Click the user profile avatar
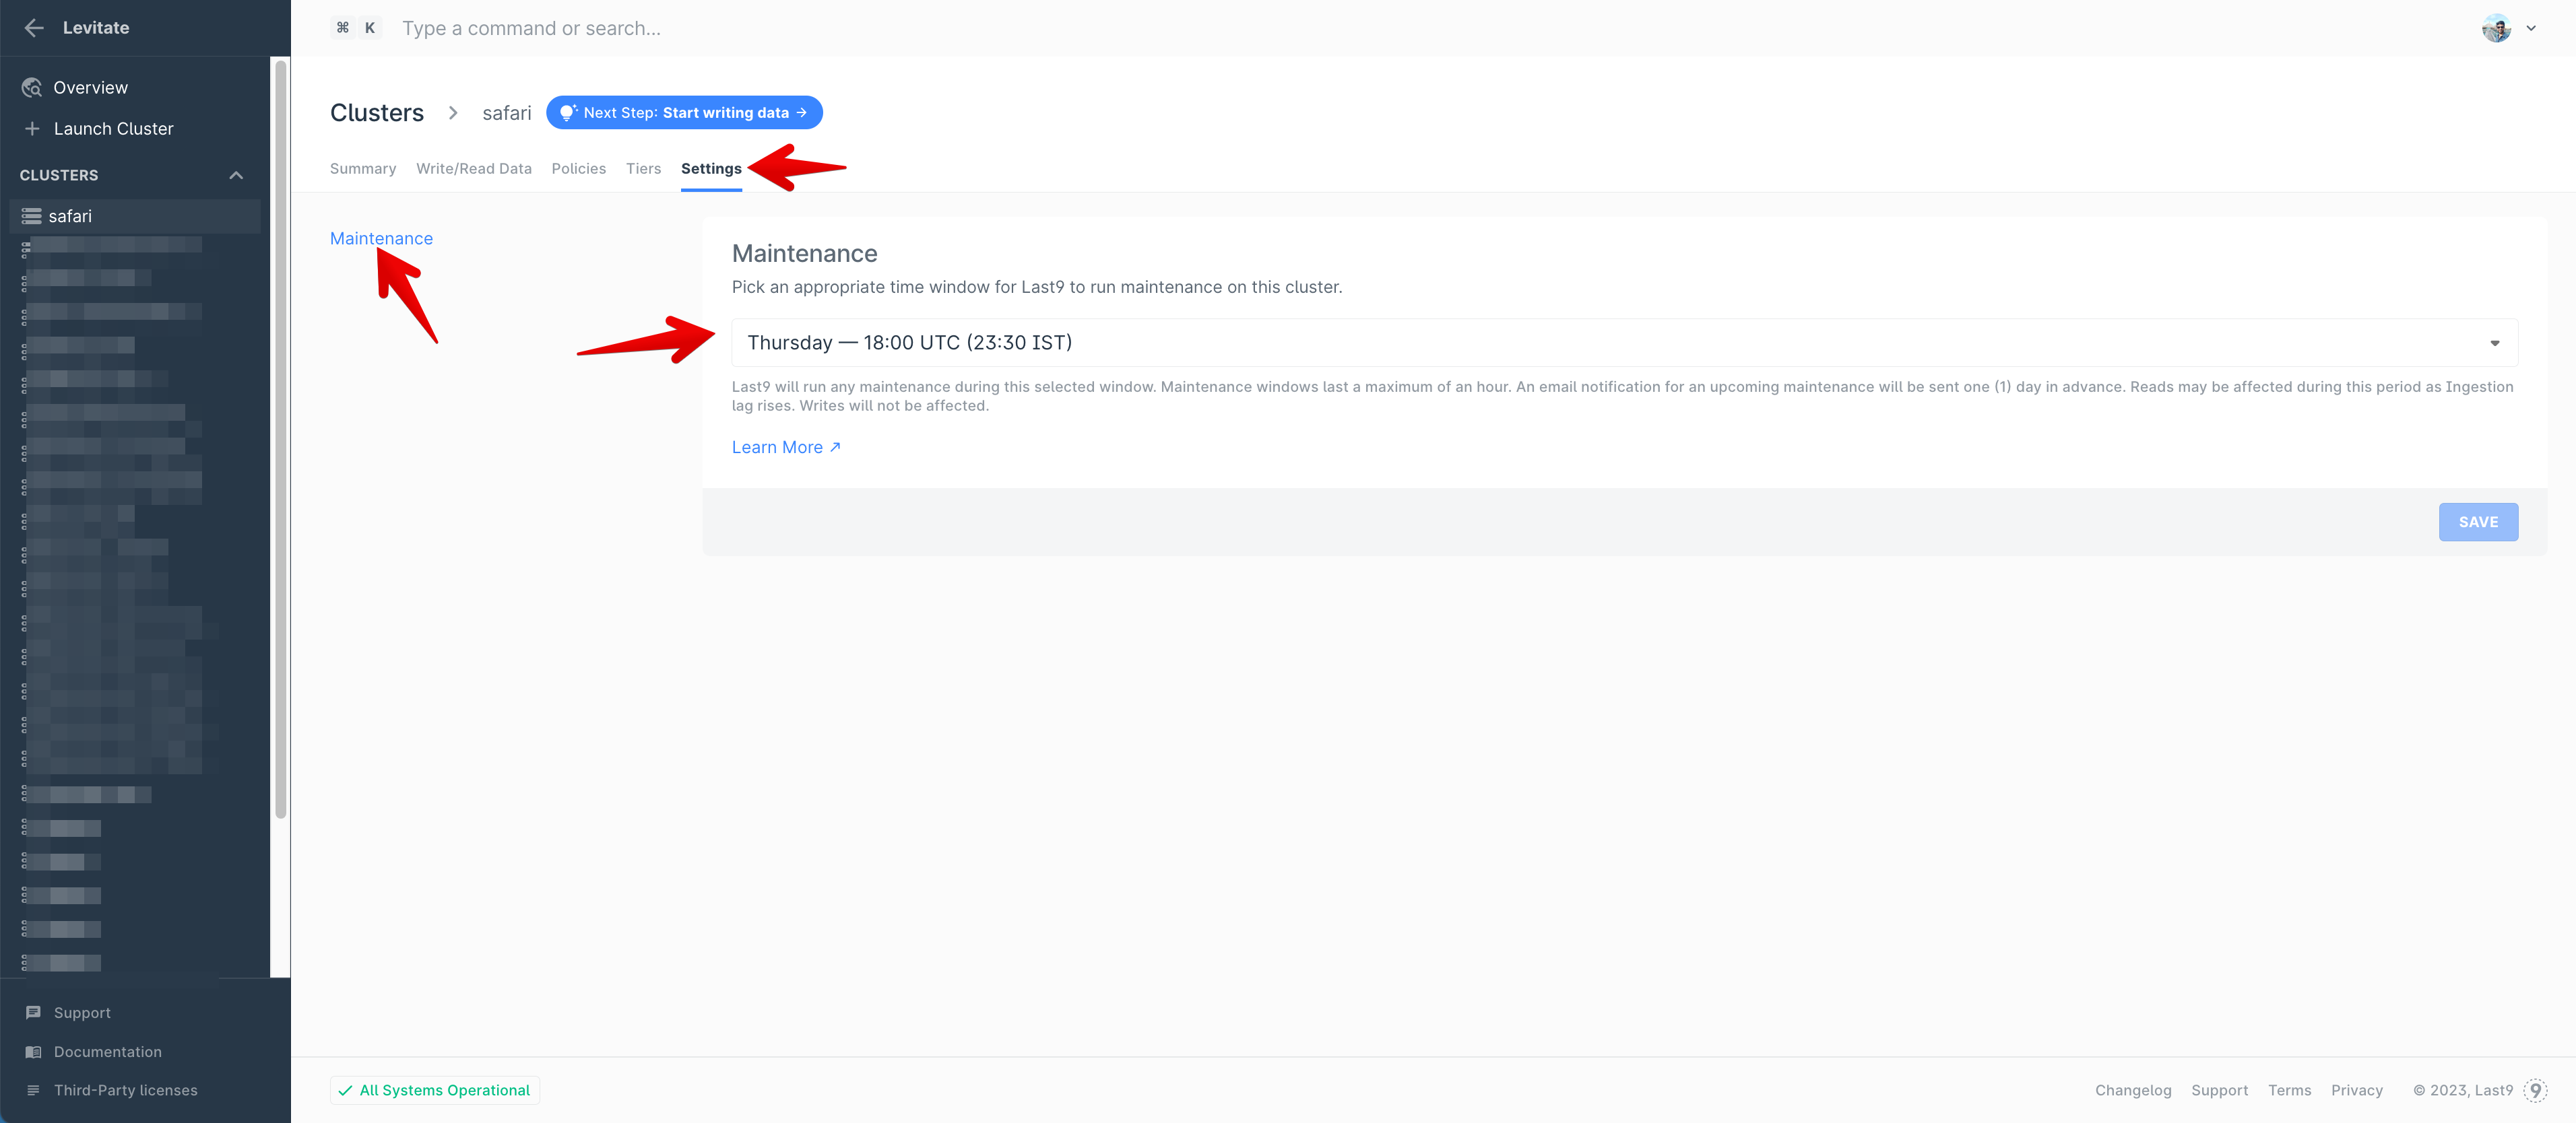Screen dimensions: 2576x1123 click(2496, 28)
